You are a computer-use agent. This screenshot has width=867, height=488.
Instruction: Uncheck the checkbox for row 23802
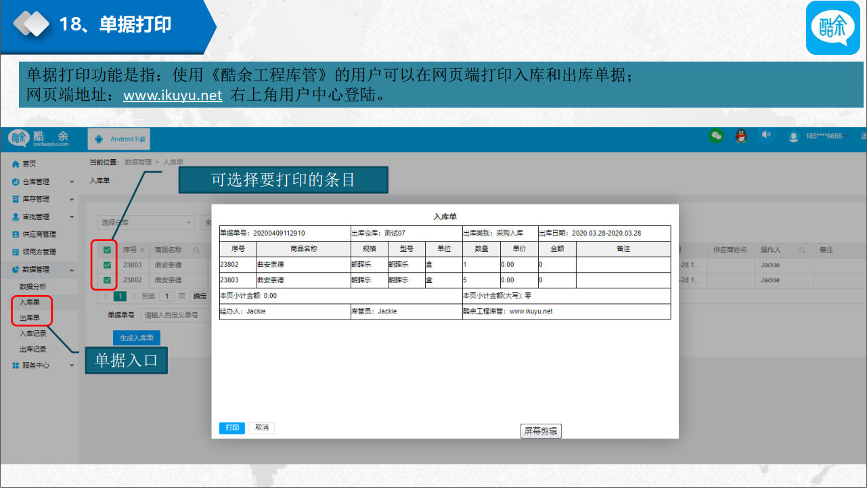point(107,280)
